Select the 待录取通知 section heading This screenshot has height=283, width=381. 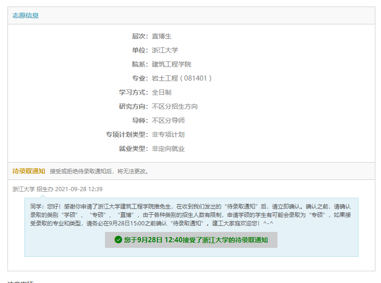[29, 171]
